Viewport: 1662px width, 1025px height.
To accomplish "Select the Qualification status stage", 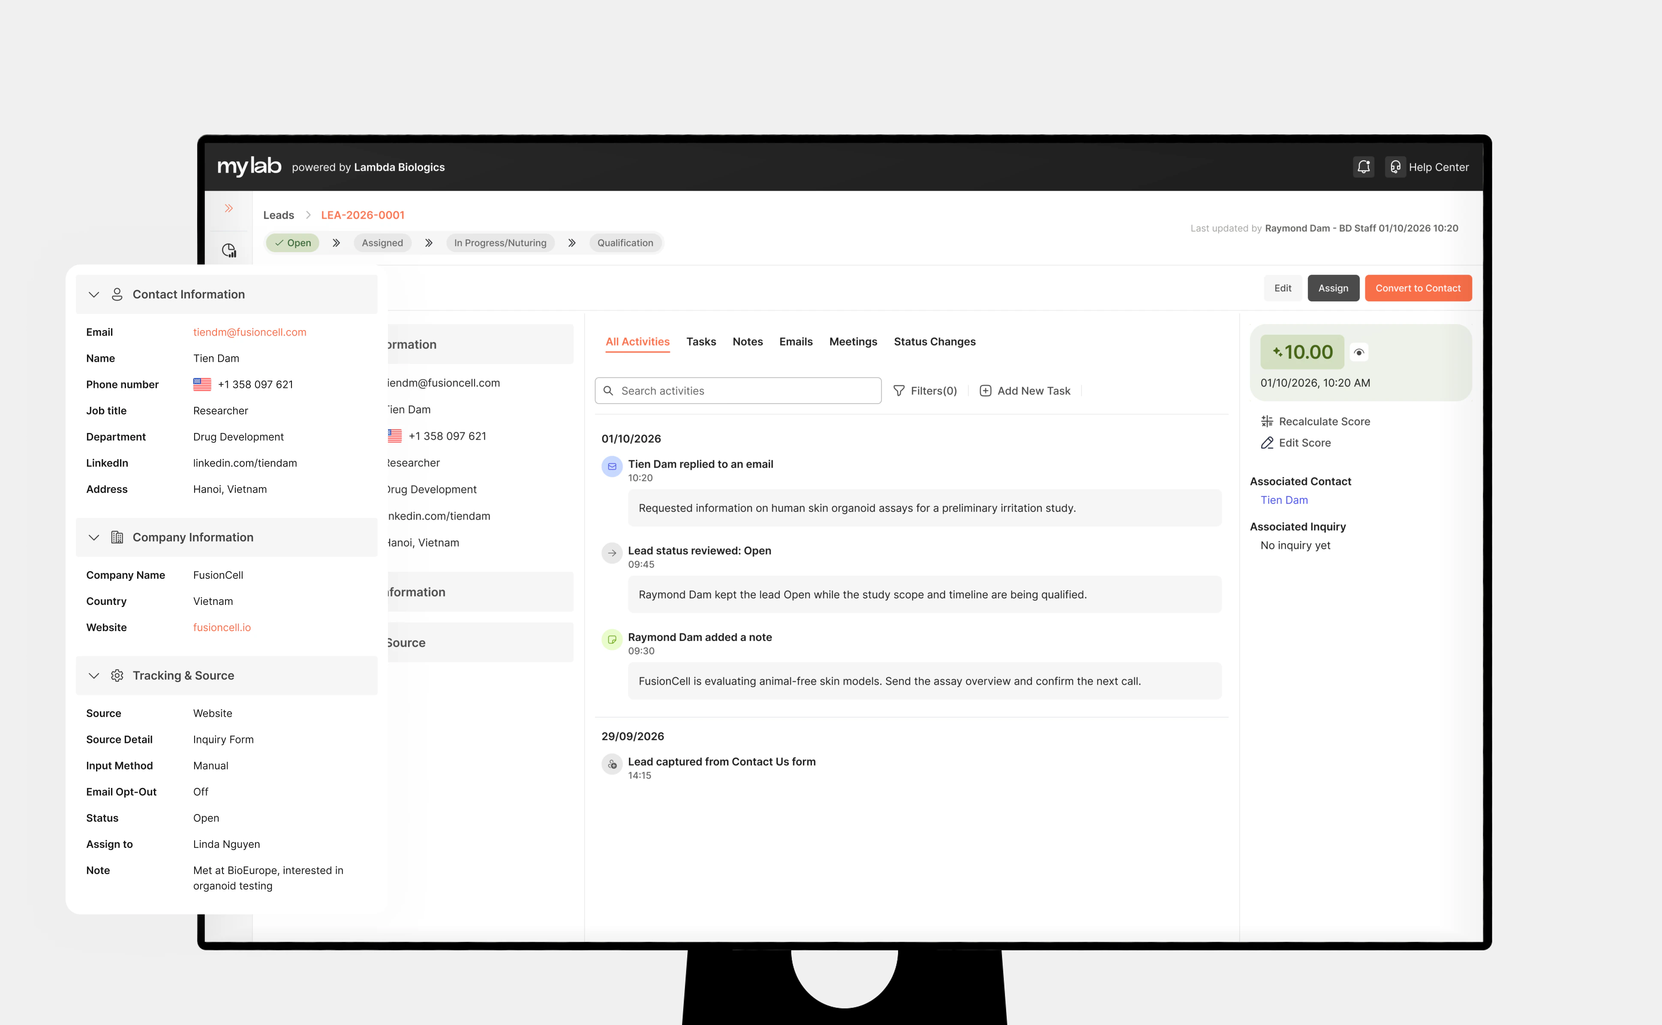I will tap(625, 243).
